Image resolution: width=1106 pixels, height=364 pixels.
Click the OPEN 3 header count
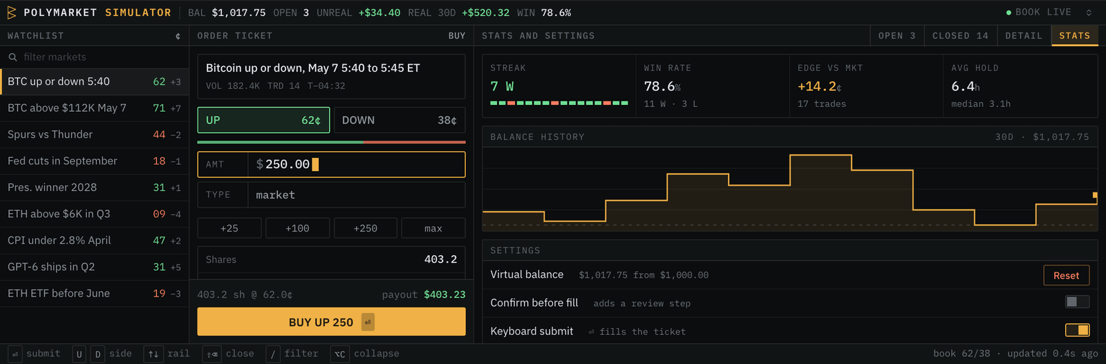(290, 12)
